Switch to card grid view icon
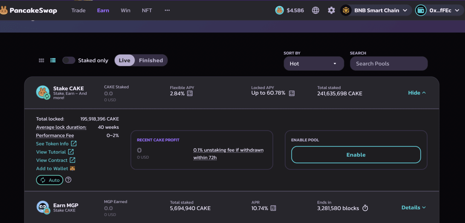Viewport: 465px width, 223px height. (41, 60)
